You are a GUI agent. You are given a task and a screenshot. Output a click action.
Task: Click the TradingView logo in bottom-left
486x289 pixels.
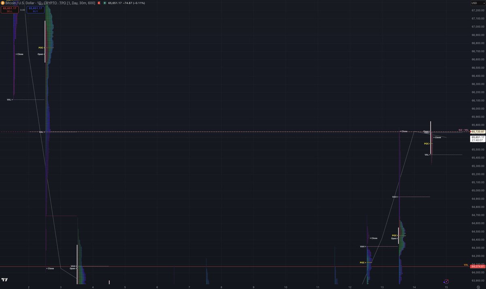(5, 280)
